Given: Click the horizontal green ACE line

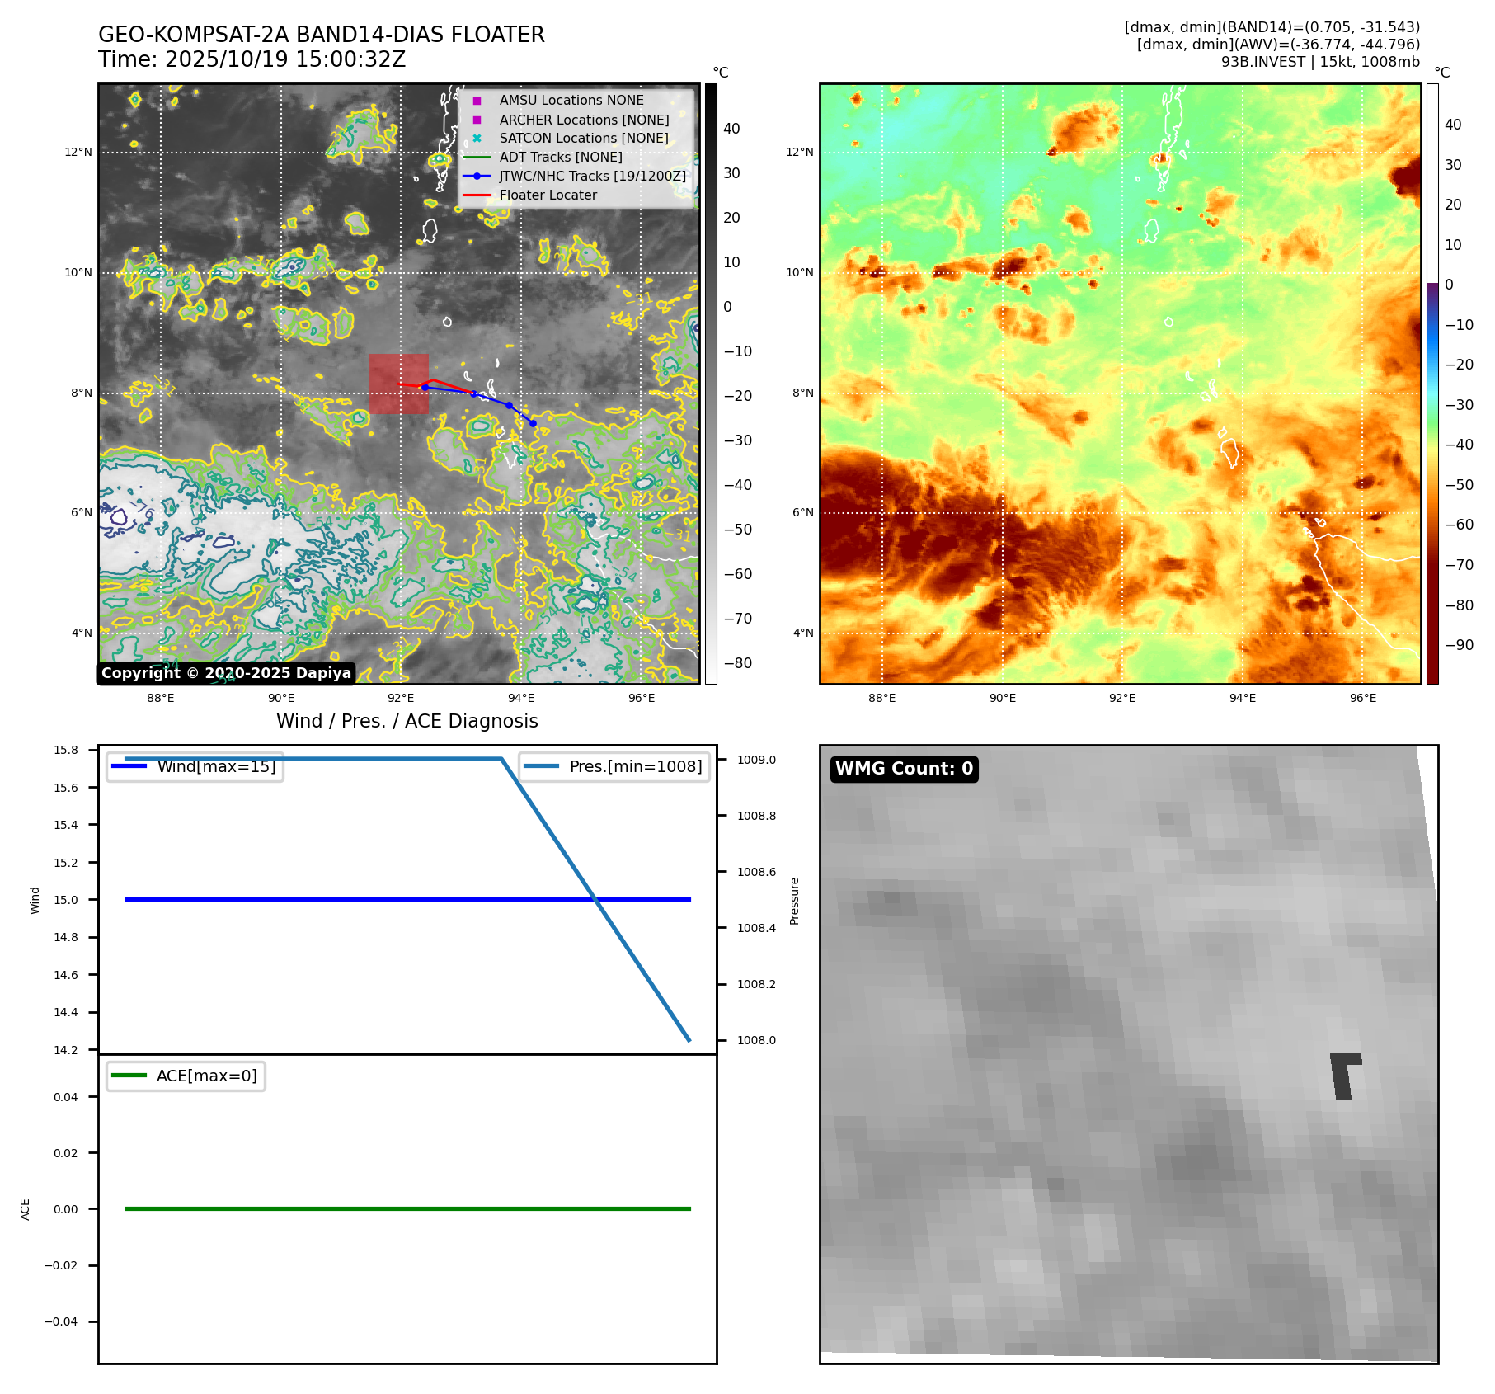Looking at the screenshot, I should click(407, 1208).
